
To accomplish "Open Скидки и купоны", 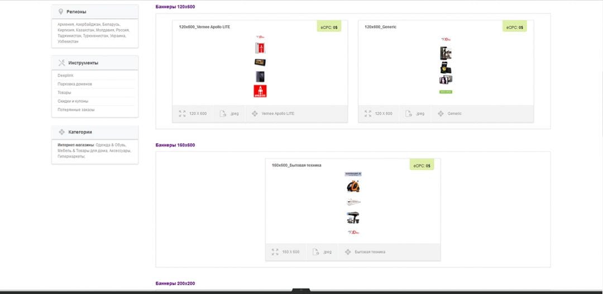I will [x=73, y=101].
